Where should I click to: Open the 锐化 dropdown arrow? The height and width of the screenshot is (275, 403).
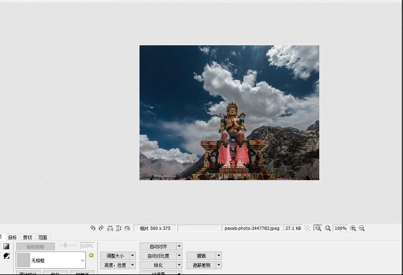(x=179, y=265)
